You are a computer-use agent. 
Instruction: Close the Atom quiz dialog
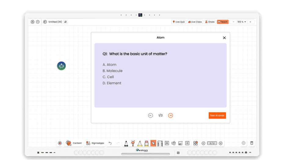pyautogui.click(x=224, y=38)
